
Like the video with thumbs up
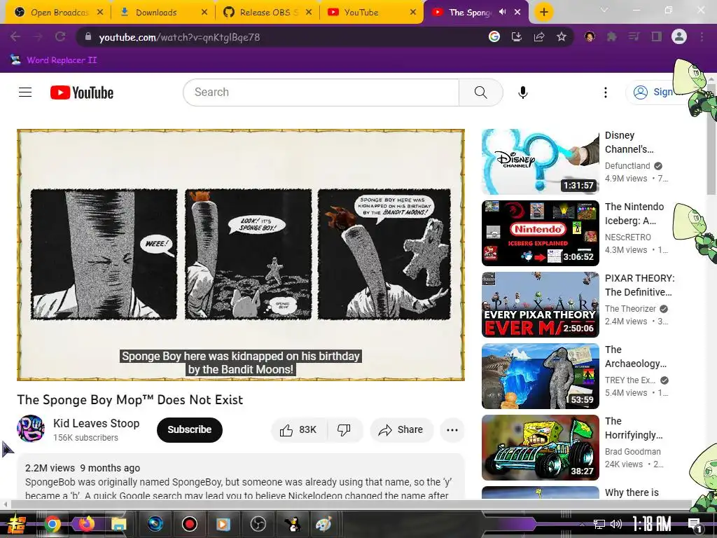pos(298,429)
